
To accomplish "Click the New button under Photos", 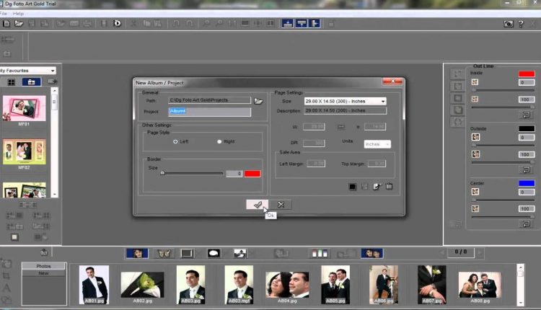I will point(43,273).
